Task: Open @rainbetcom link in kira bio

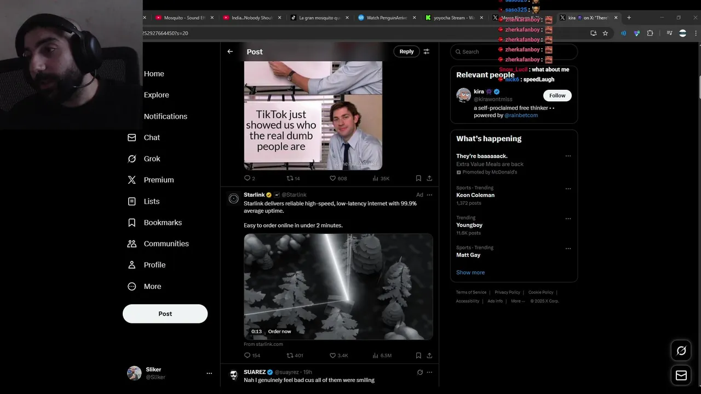Action: click(521, 115)
